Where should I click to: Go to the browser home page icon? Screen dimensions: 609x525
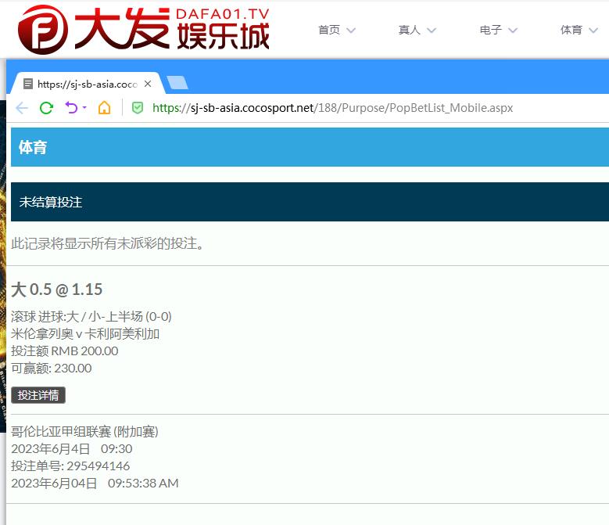click(104, 108)
